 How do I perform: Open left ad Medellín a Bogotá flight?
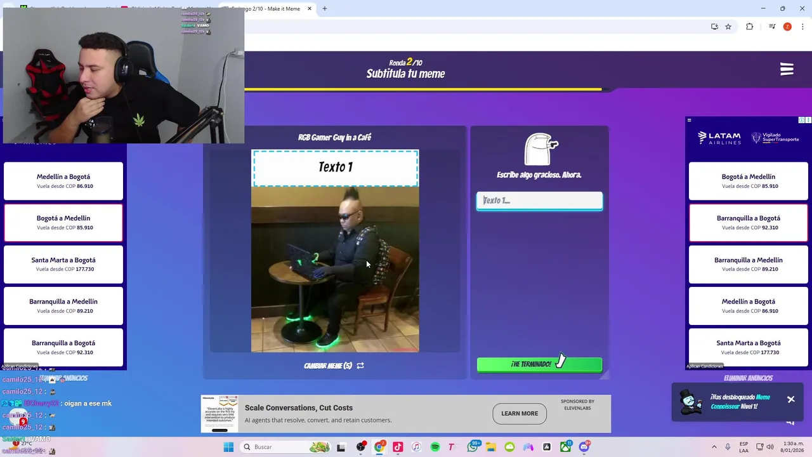[63, 181]
